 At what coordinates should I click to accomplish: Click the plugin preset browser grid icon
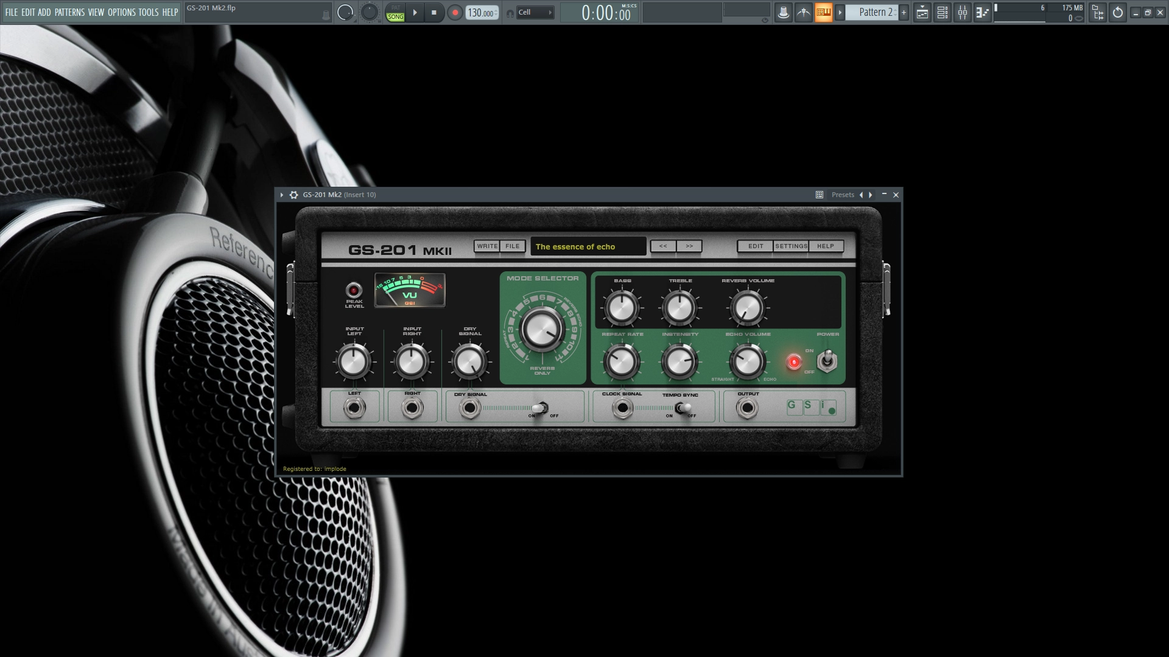pyautogui.click(x=820, y=195)
